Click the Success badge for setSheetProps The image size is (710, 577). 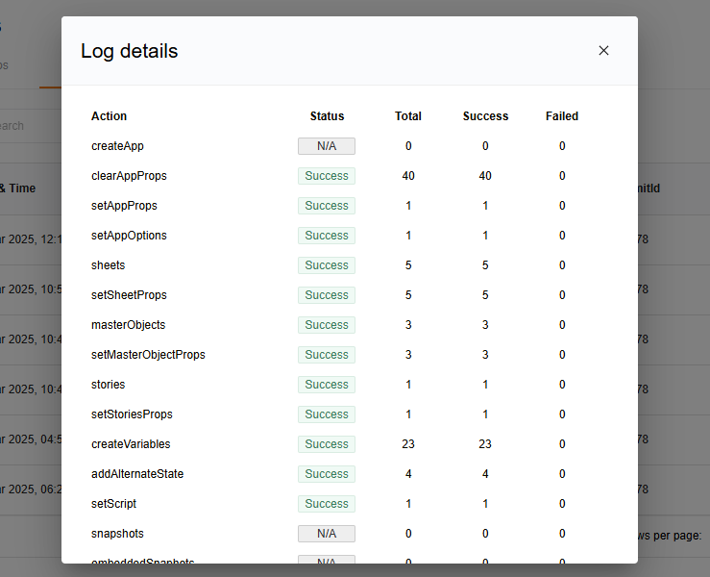click(327, 295)
